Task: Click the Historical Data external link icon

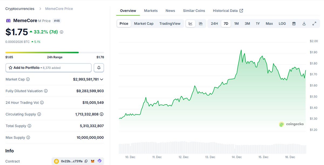Action: tap(241, 11)
